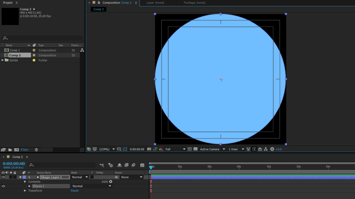
Task: Click the Add shape content arrow button
Action: (111, 182)
